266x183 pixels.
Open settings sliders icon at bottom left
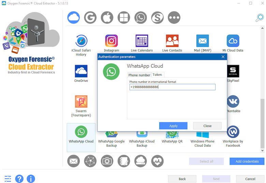(8, 179)
